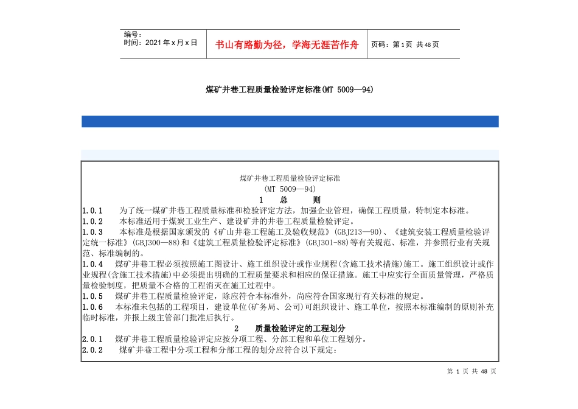Viewport: 578px width, 409px height.
Task: Click clause 1.0.1 text line
Action: (276, 211)
